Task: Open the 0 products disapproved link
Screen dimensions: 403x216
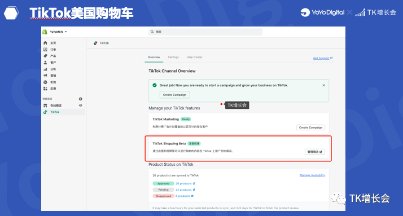Action: pos(184,196)
